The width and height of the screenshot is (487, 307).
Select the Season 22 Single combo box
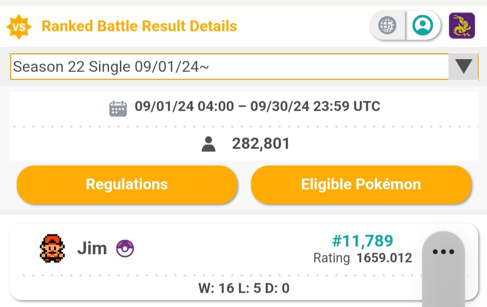coord(244,67)
